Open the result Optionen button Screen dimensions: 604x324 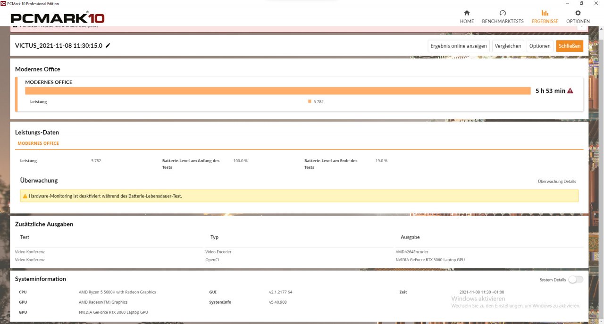[540, 46]
